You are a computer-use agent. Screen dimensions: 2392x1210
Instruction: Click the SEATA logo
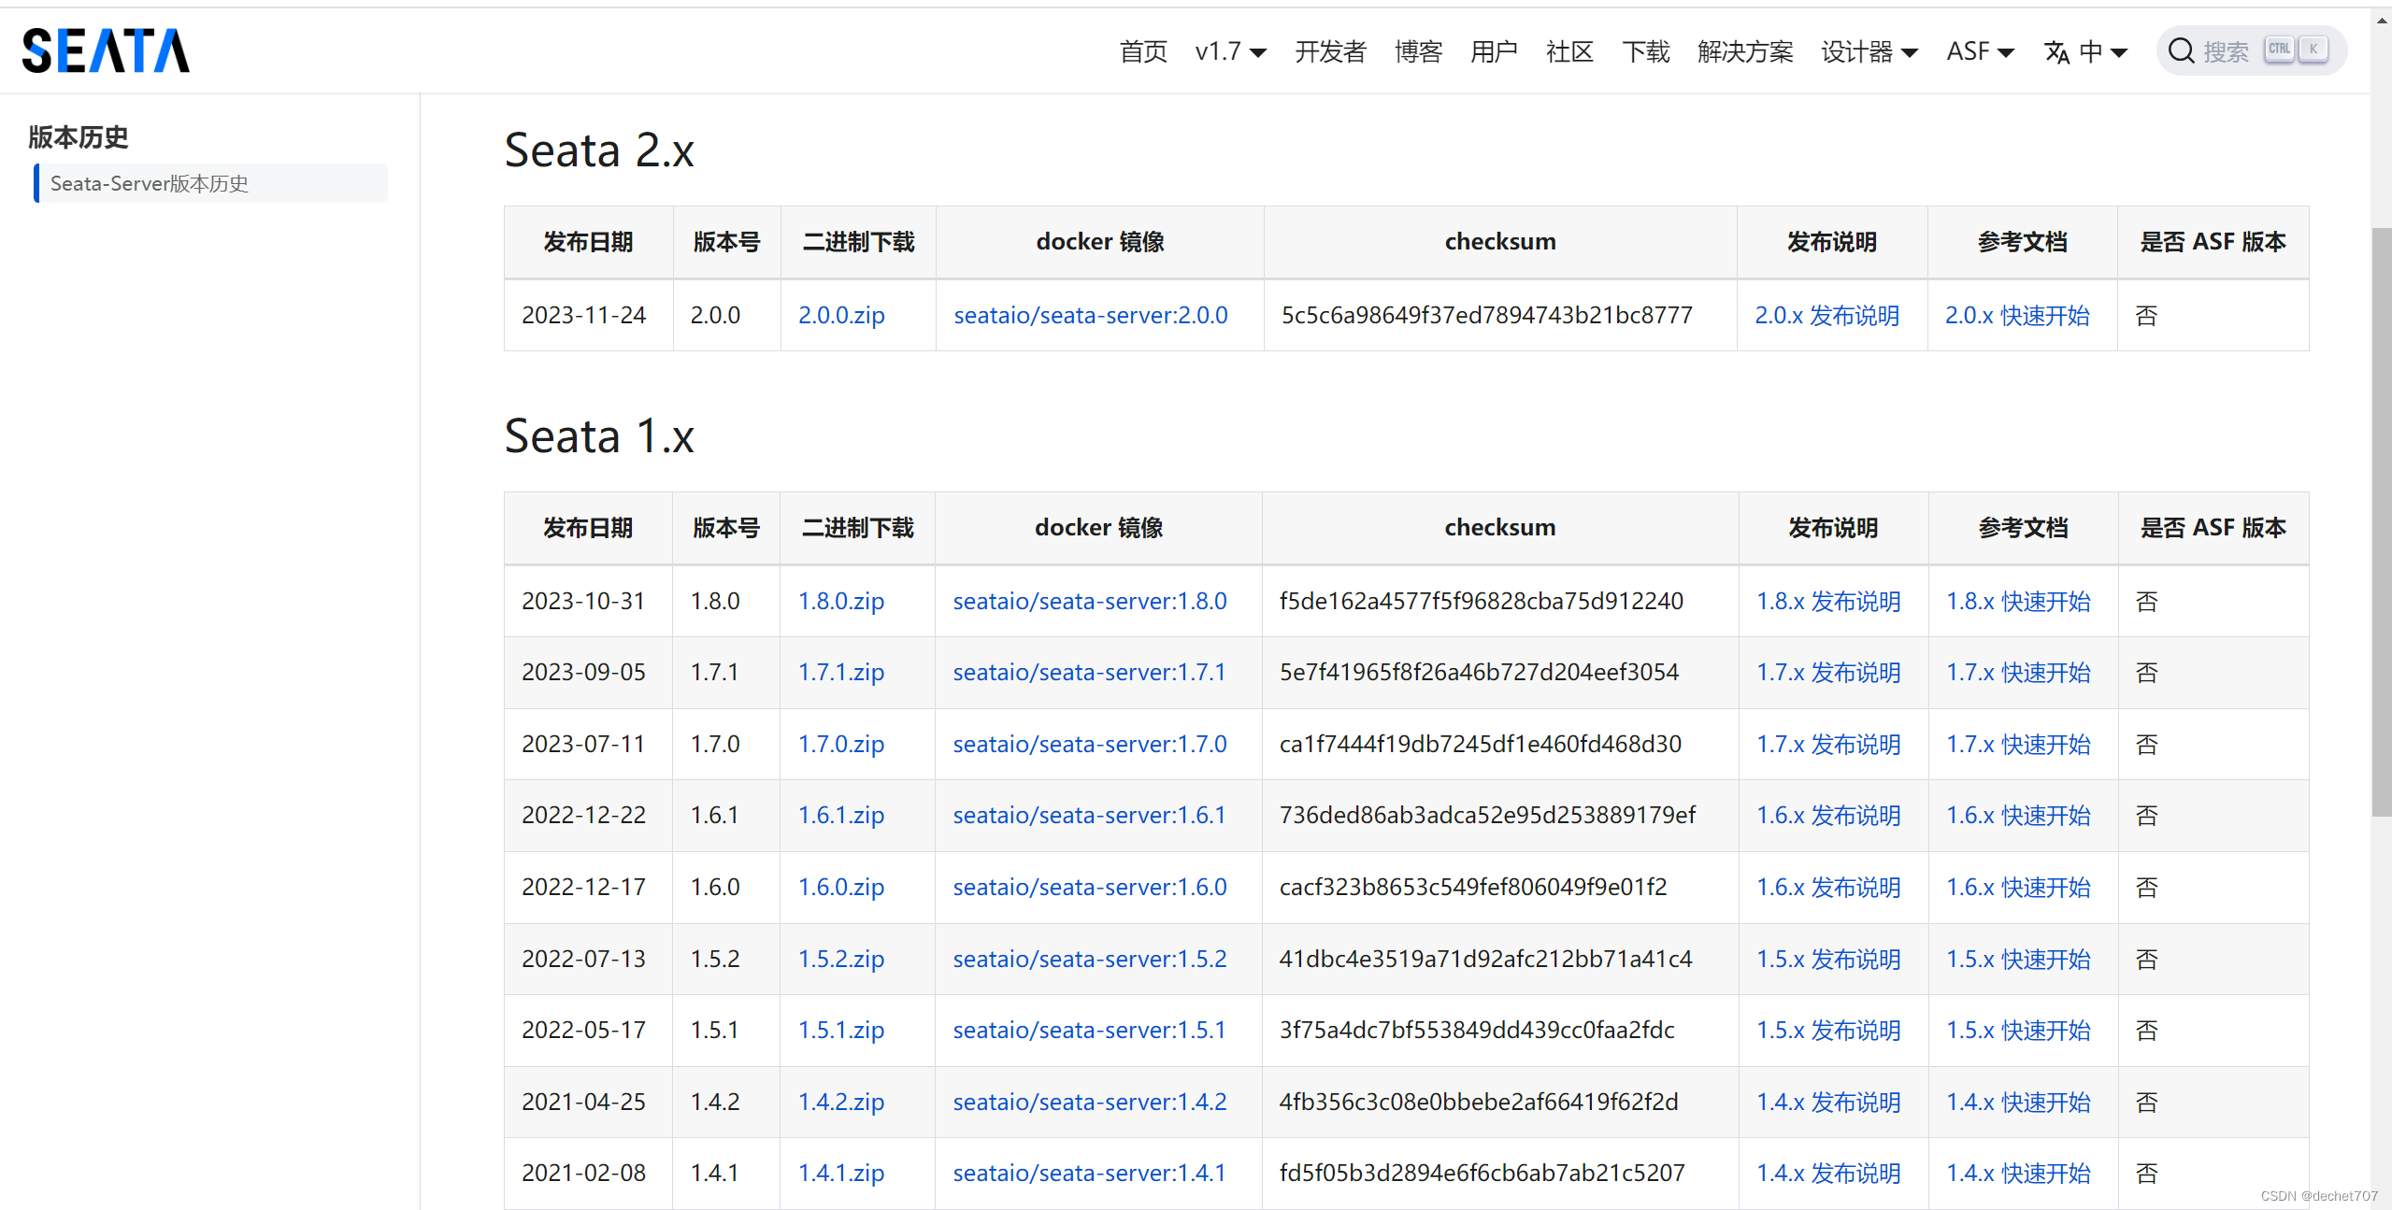click(x=105, y=50)
